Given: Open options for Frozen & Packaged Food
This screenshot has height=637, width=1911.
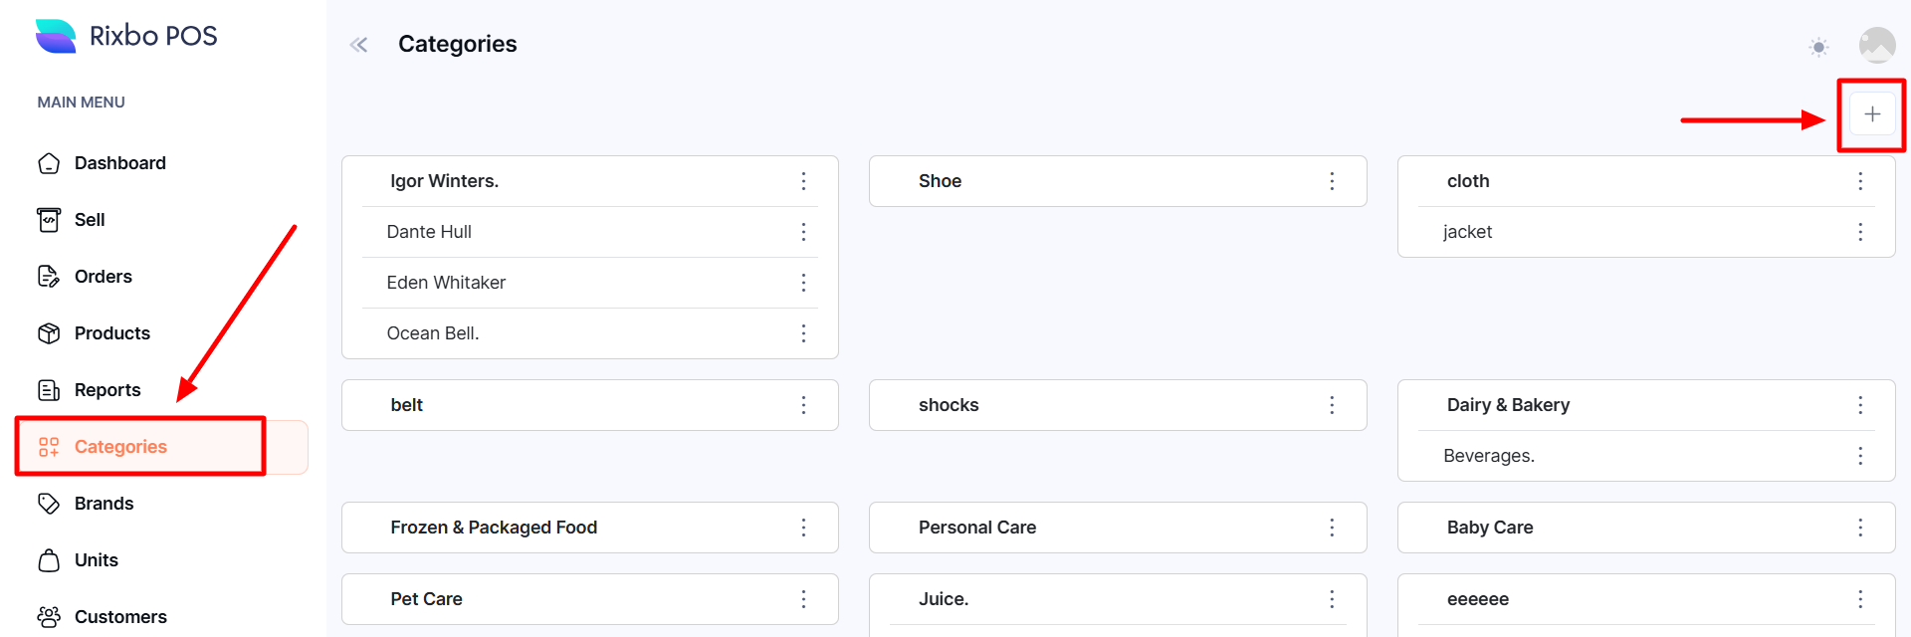Looking at the screenshot, I should point(803,528).
